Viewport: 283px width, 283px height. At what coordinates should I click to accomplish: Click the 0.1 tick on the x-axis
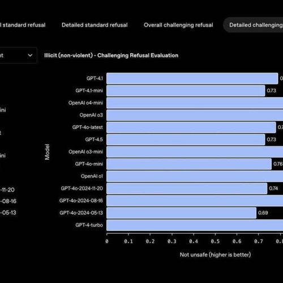click(128, 241)
